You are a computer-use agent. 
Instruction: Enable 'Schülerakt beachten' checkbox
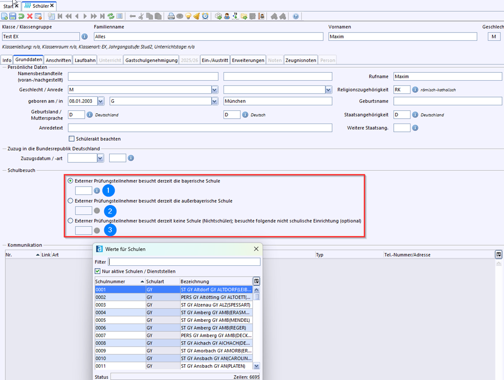tap(72, 139)
